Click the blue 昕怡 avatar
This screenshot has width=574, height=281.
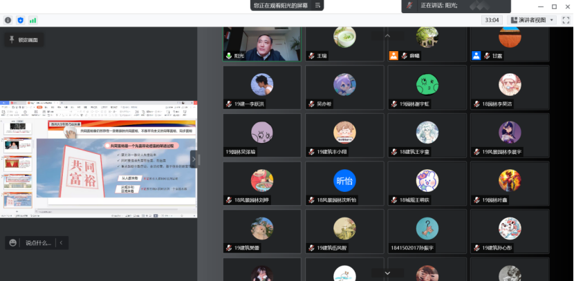[344, 180]
